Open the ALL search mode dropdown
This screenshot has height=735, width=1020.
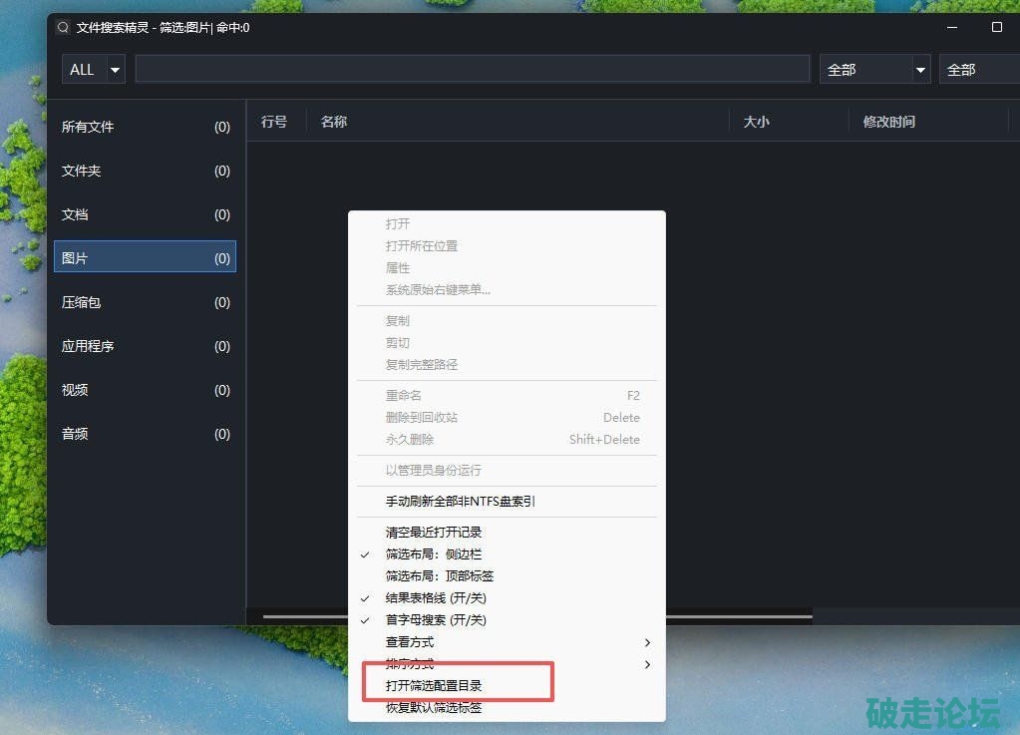coord(93,70)
